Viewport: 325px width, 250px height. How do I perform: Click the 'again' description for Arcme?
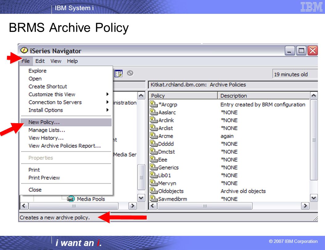click(227, 136)
